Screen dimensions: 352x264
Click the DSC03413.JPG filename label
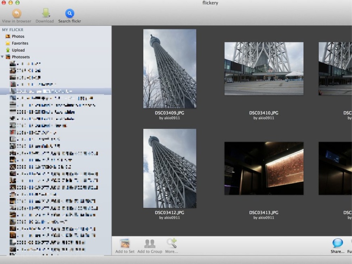tap(264, 213)
